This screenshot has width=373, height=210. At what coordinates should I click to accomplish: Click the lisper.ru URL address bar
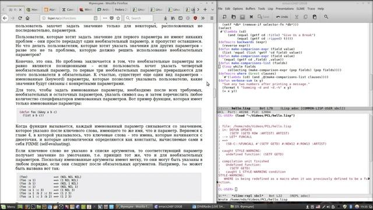click(x=69, y=18)
